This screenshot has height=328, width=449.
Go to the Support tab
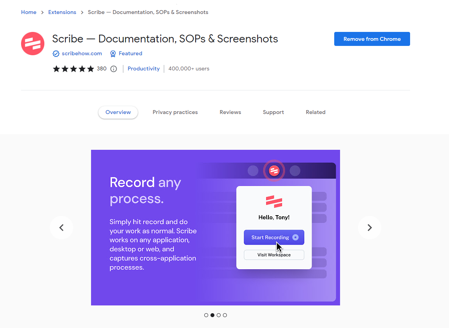(x=273, y=112)
